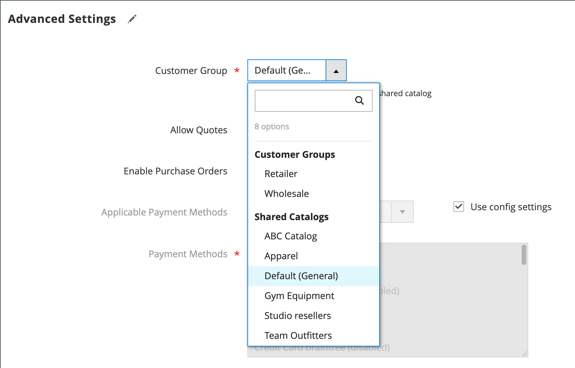
Task: Click the Advanced Settings section heading
Action: tap(62, 19)
